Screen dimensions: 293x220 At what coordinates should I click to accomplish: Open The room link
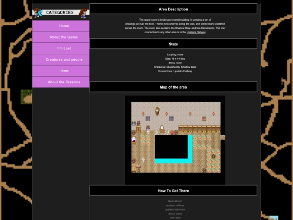175,218
